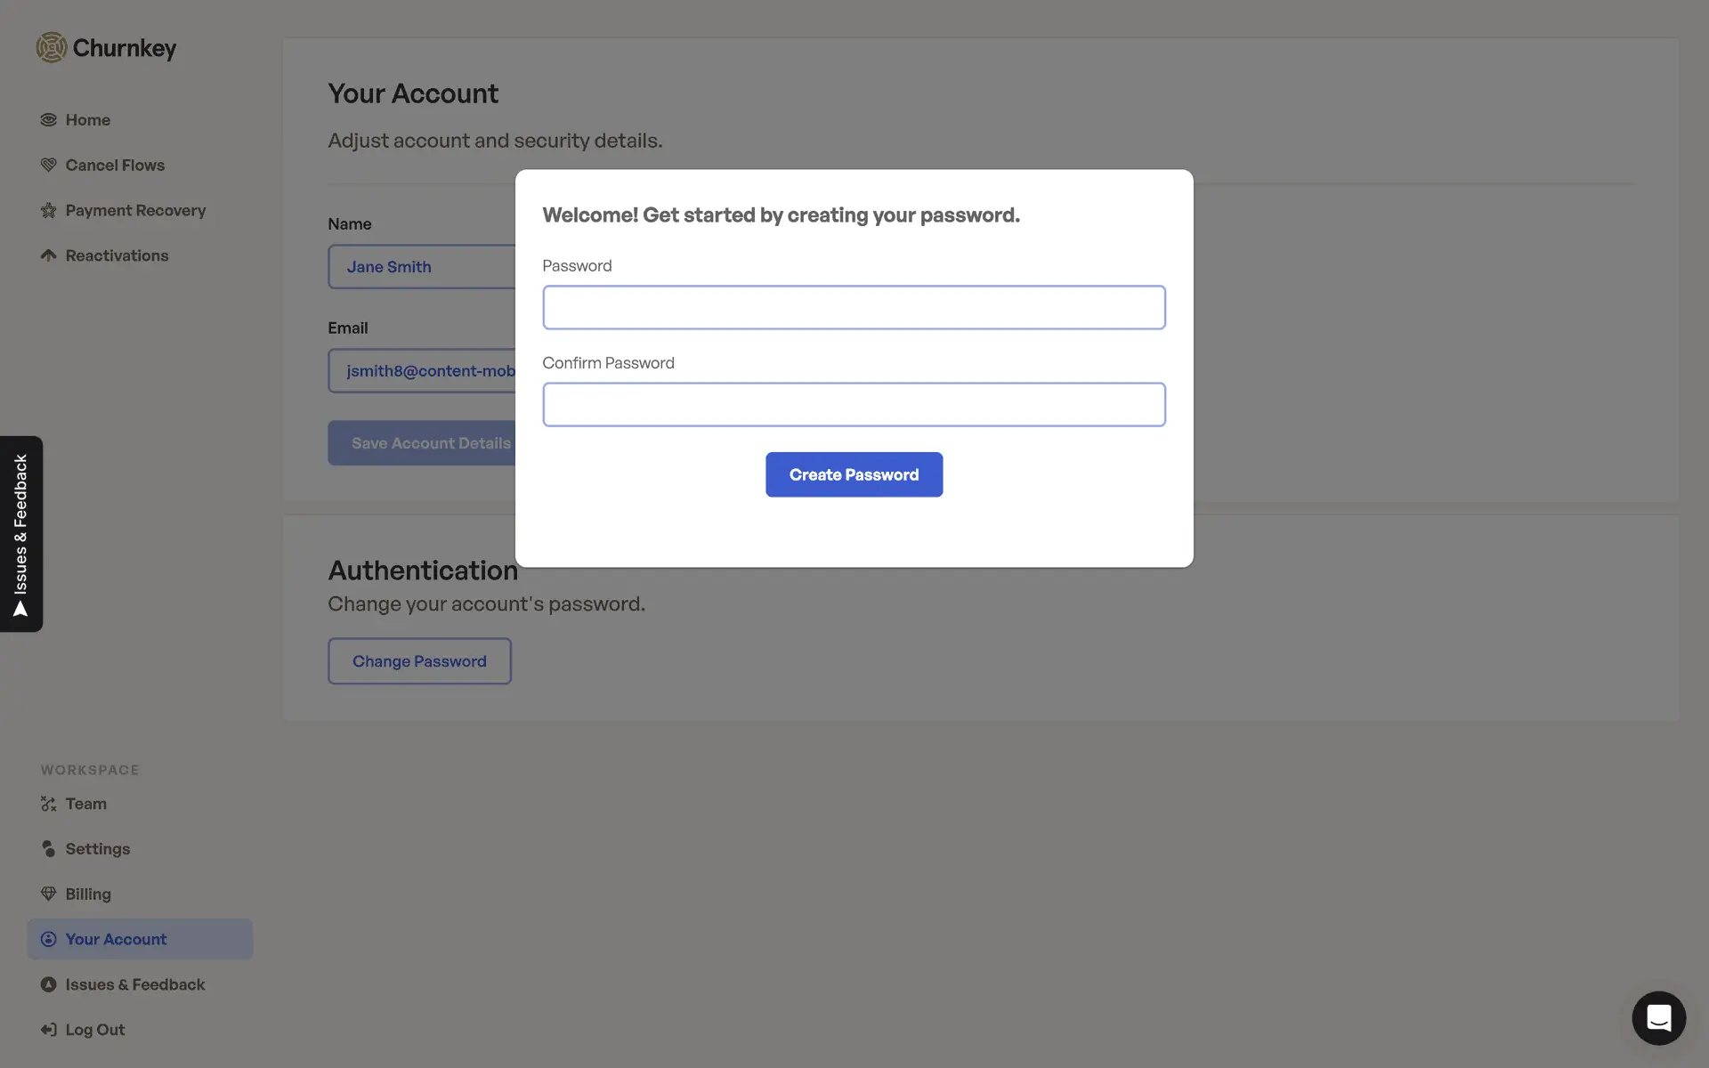Click the Billing diamond icon
Viewport: 1709px width, 1068px height.
(x=48, y=894)
